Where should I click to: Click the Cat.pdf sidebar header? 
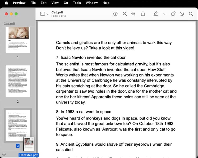coord(10,24)
